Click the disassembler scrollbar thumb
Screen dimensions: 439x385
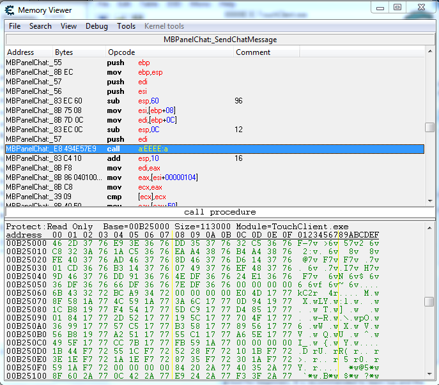pos(430,128)
